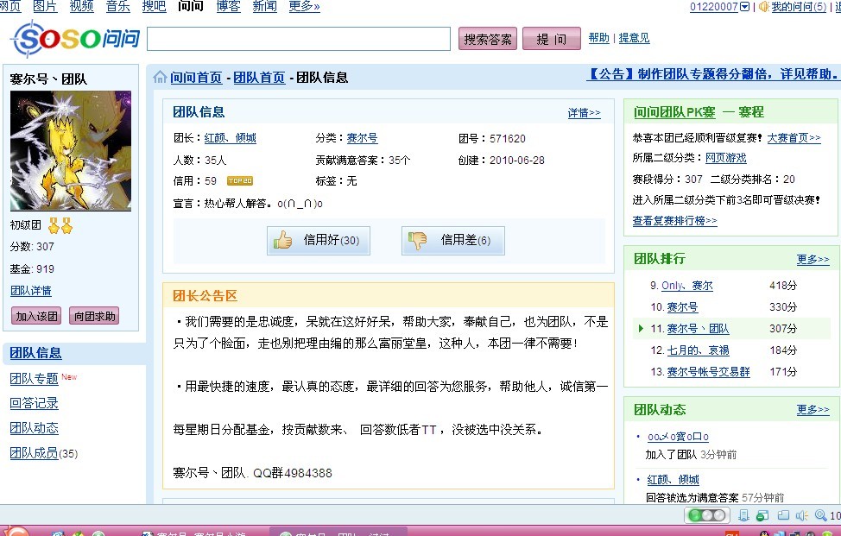Switch to the 视频 search tab

(x=81, y=6)
